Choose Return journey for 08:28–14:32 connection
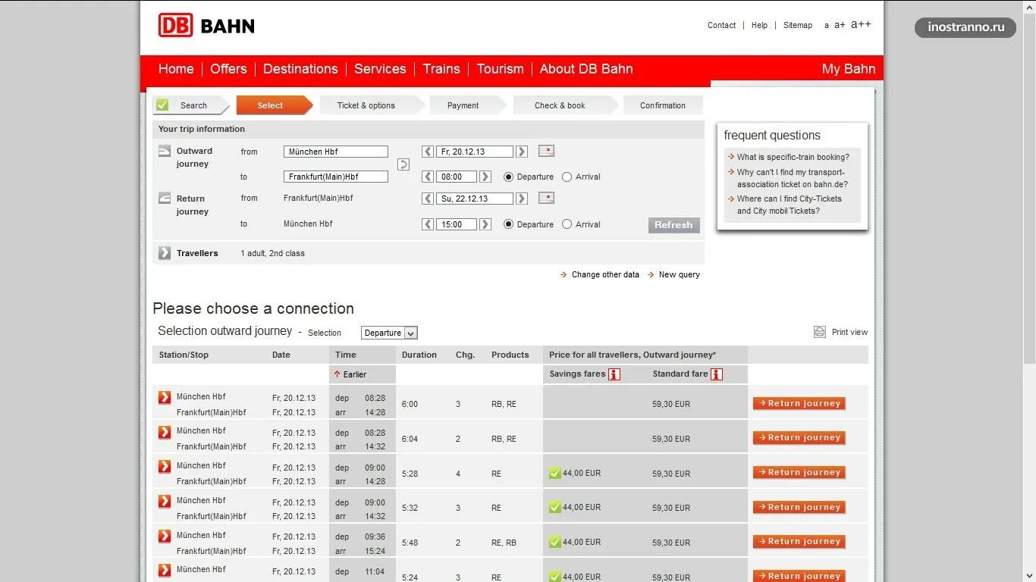 (799, 438)
